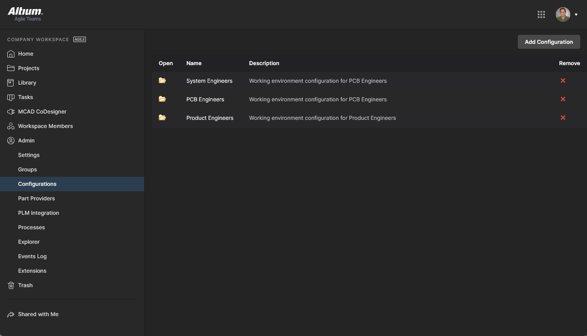Open the Projects section

pos(28,68)
